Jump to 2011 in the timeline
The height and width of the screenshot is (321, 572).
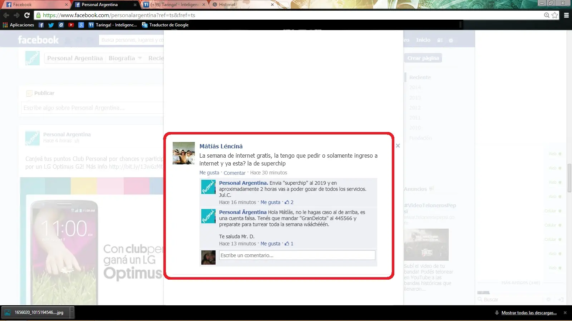[x=415, y=118]
